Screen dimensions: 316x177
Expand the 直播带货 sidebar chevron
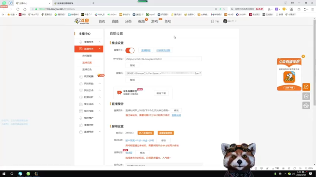pos(100,132)
